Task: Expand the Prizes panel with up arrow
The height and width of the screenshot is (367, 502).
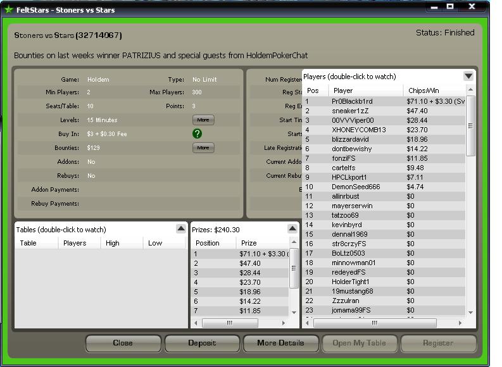Action: tap(292, 229)
